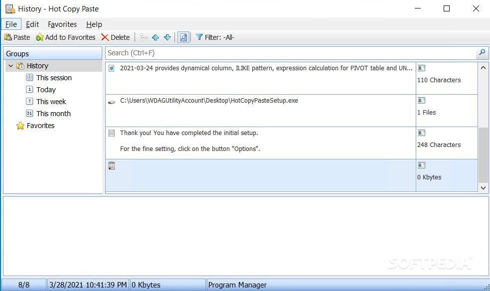The image size is (490, 291).
Task: Click the move item down arrow icon
Action: click(x=167, y=37)
